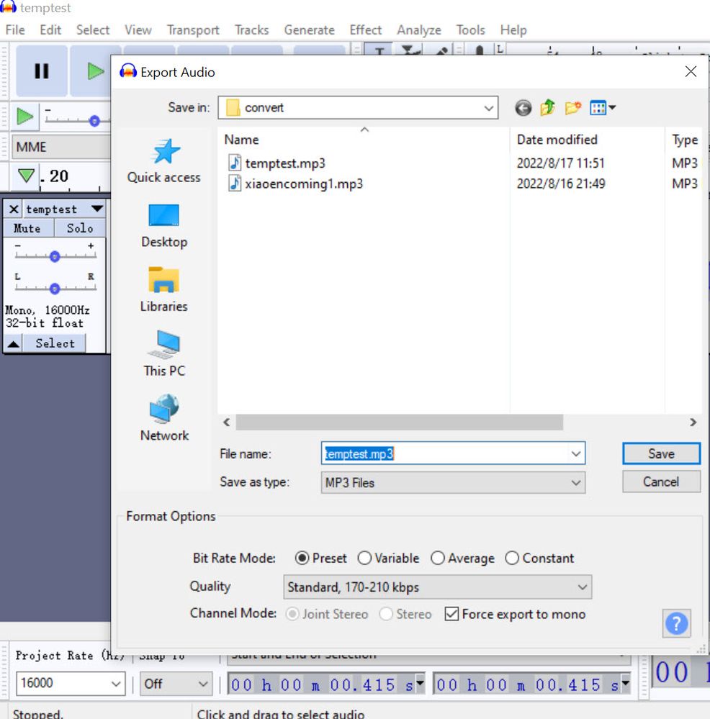Screen dimensions: 710x719
Task: Click the Pause button in Audacity toolbar
Action: (42, 71)
